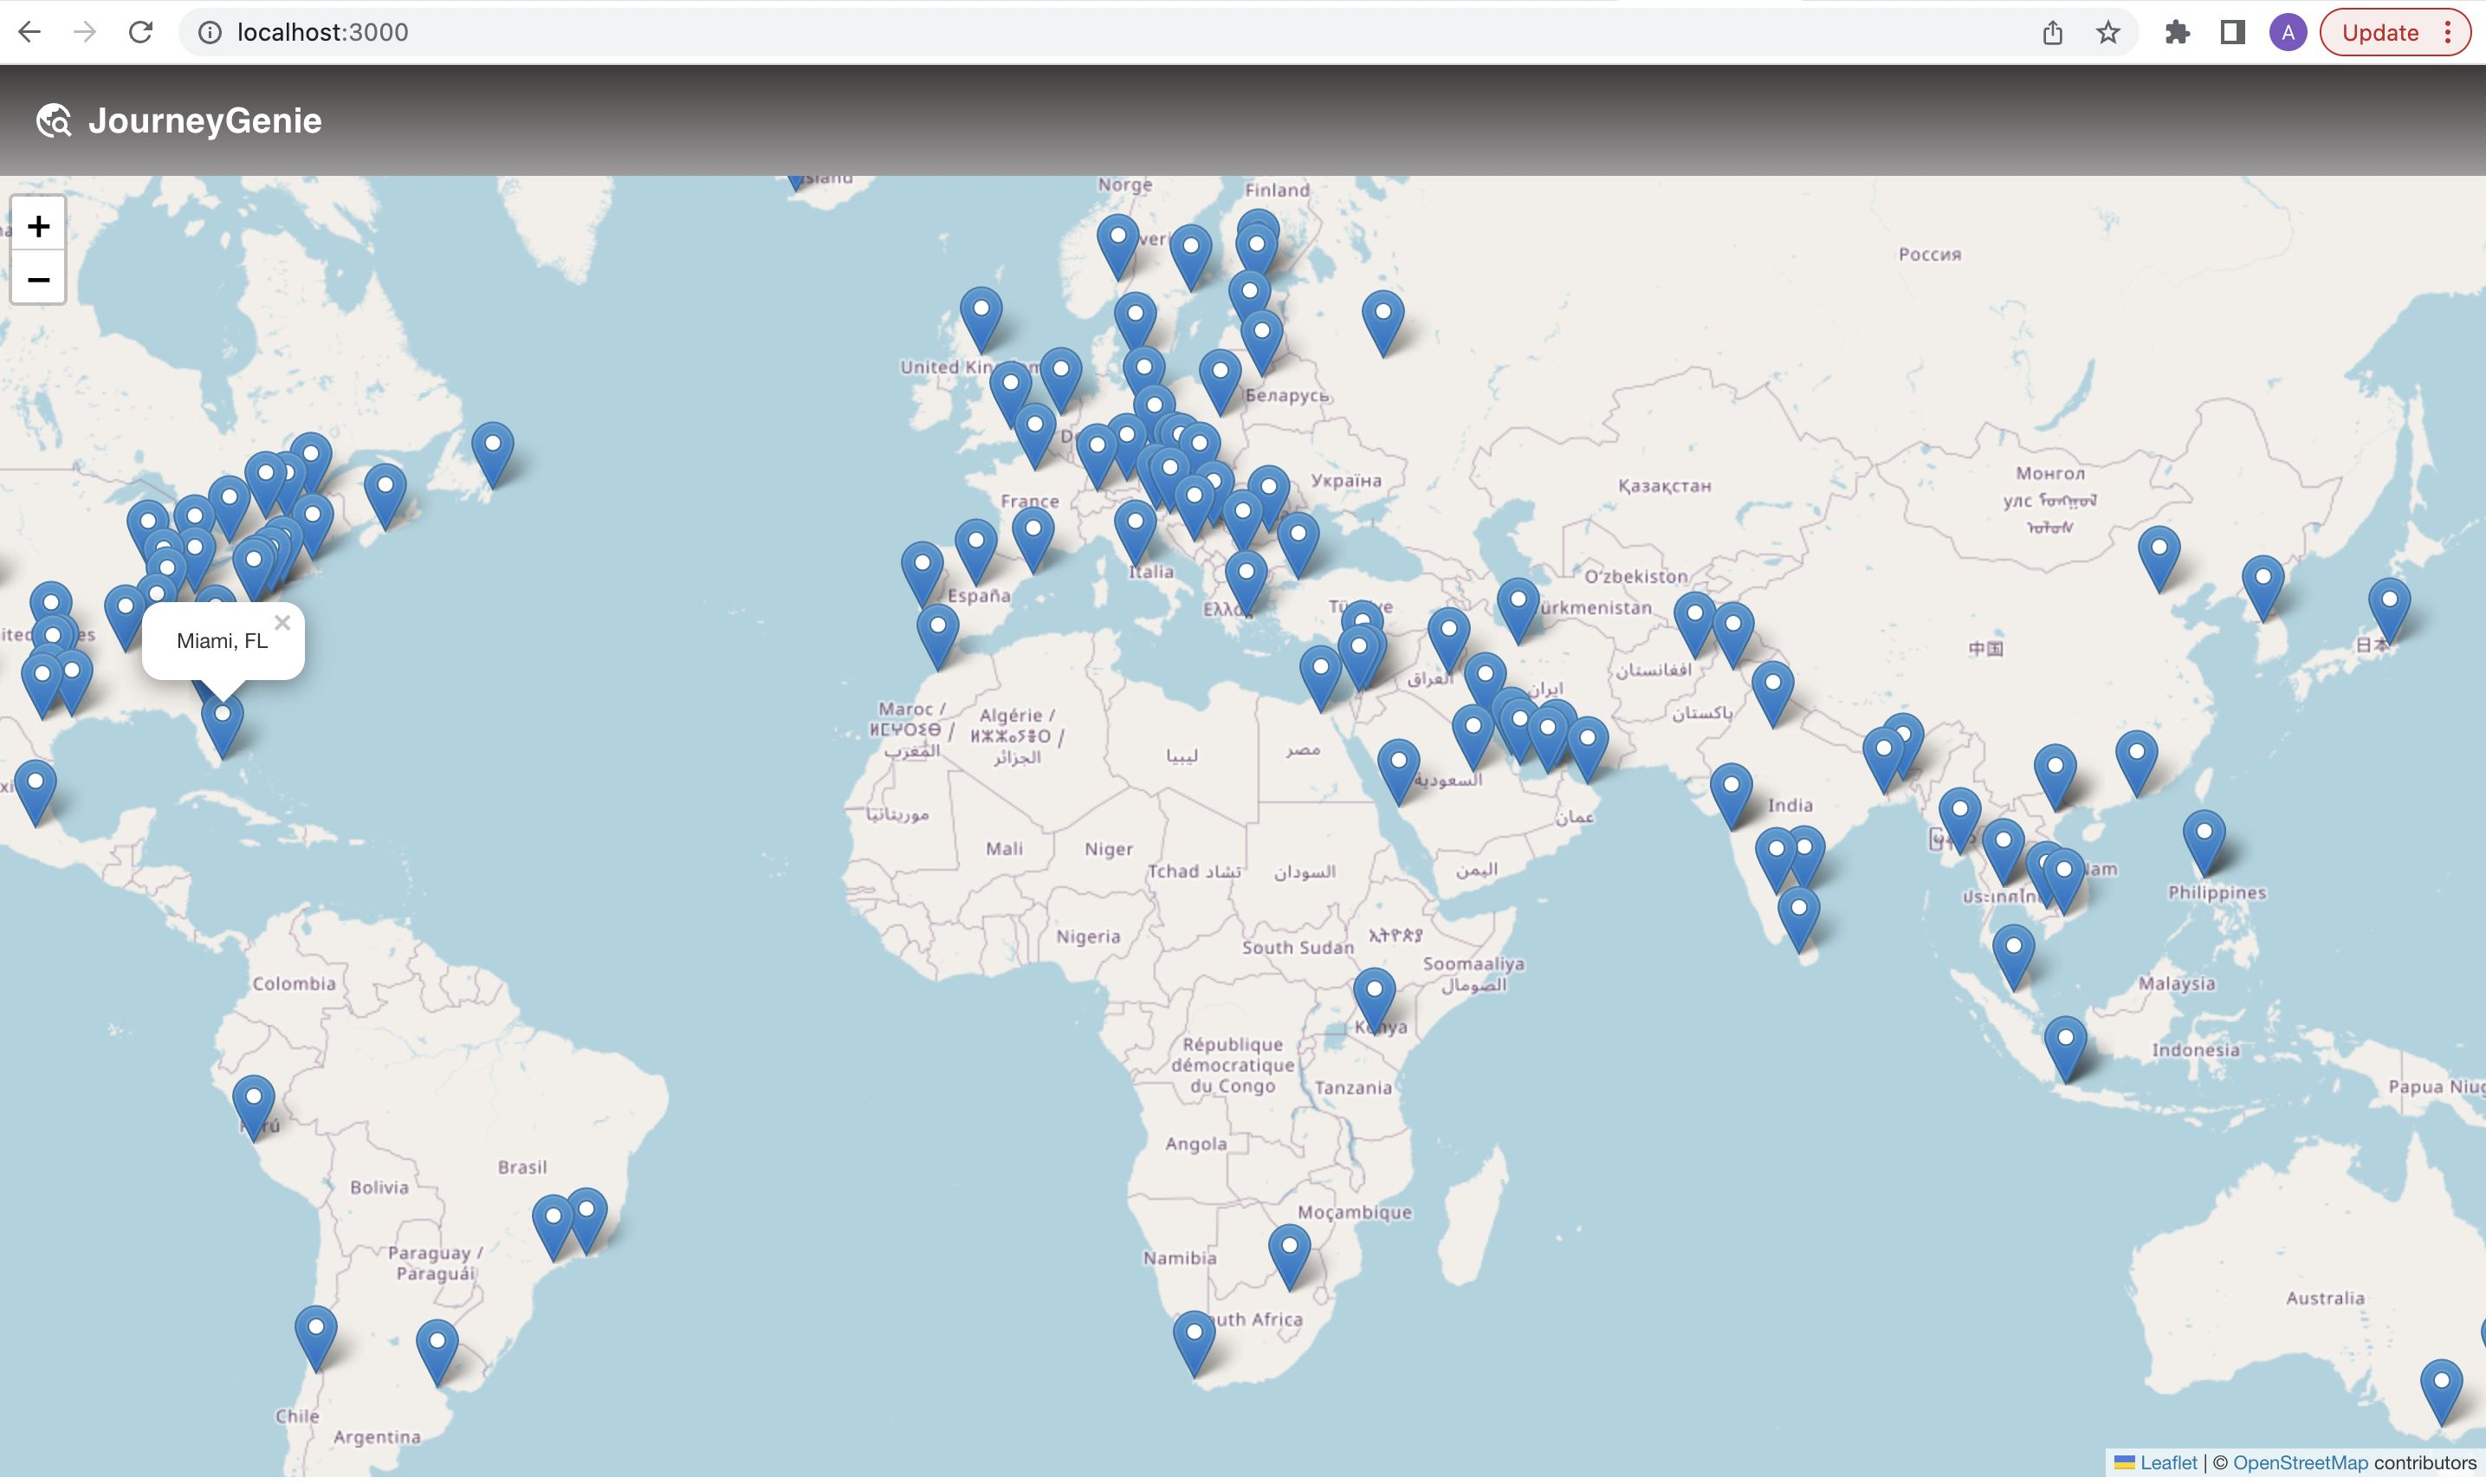2486x1484 pixels.
Task: Open the profile avatar A menu
Action: tap(2287, 32)
